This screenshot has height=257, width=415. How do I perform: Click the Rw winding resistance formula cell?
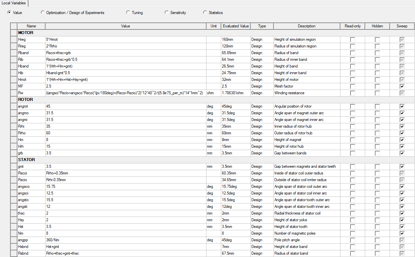click(126, 93)
